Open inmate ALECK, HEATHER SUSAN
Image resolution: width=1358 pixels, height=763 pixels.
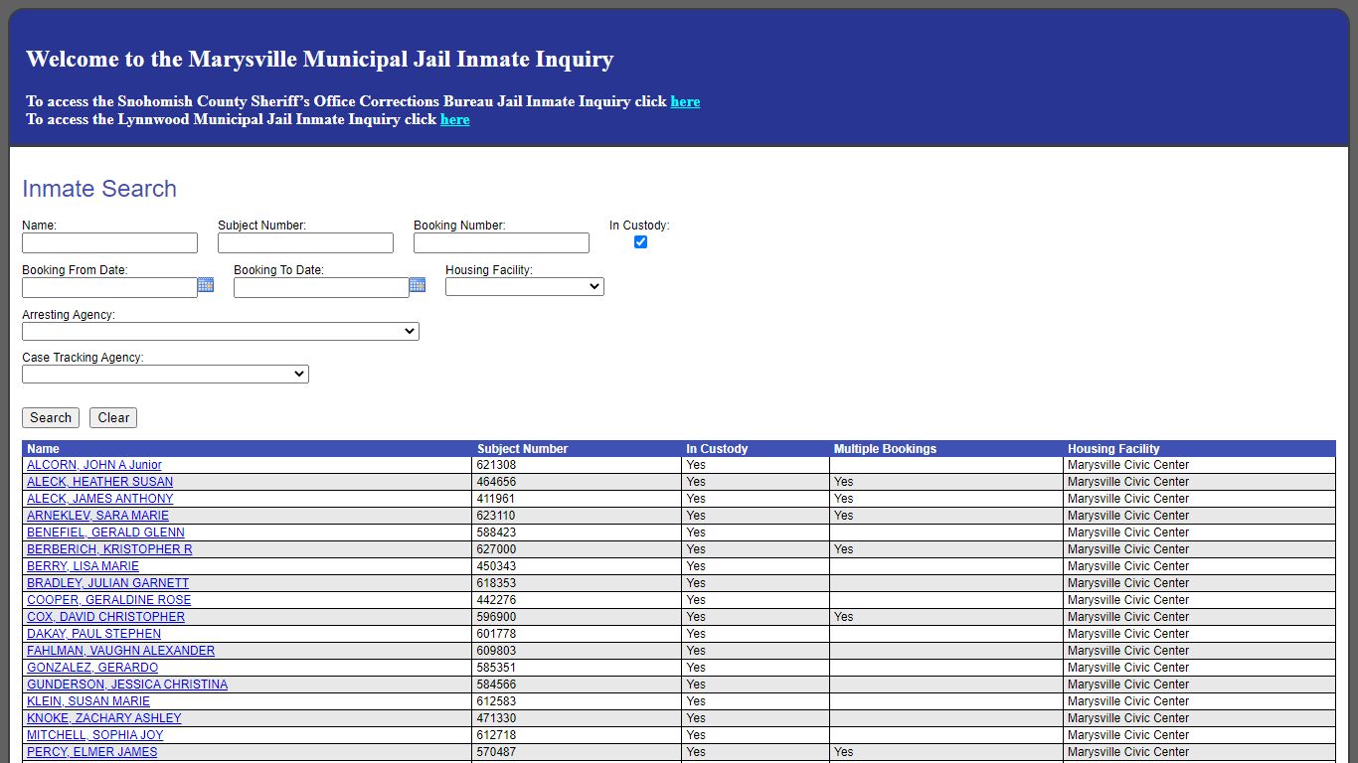[99, 482]
